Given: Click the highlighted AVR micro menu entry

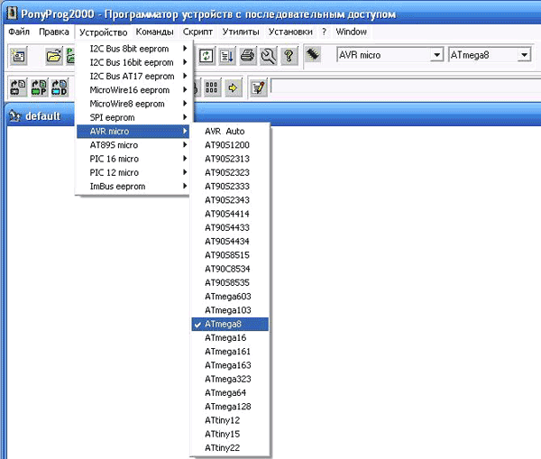Looking at the screenshot, I should pyautogui.click(x=133, y=131).
